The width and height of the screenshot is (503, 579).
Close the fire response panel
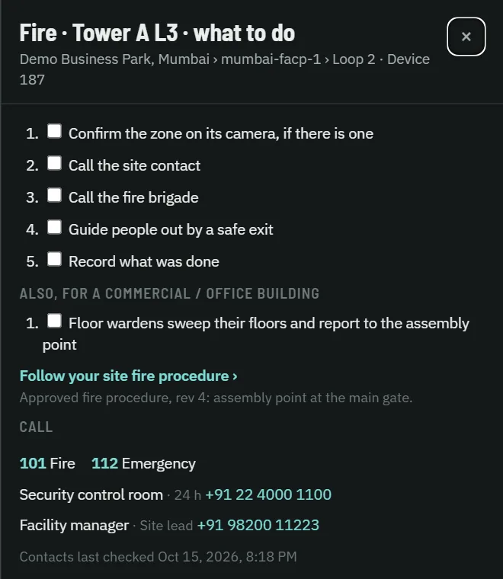click(466, 37)
